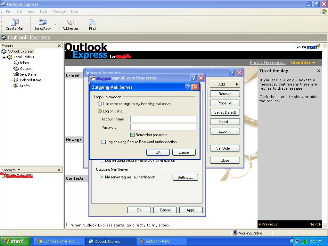Select the Outbox folder icon

click(x=16, y=69)
